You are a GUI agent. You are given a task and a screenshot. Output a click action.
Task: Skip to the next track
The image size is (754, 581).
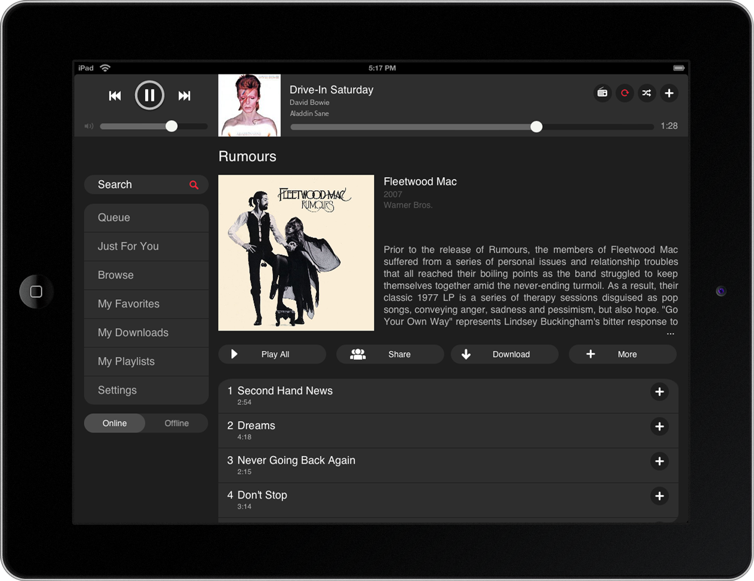pyautogui.click(x=184, y=95)
